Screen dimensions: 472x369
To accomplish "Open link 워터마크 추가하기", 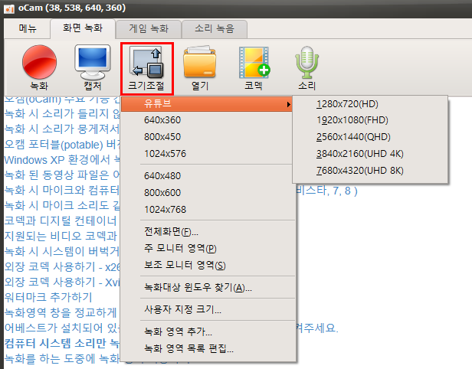I will pyautogui.click(x=48, y=298).
